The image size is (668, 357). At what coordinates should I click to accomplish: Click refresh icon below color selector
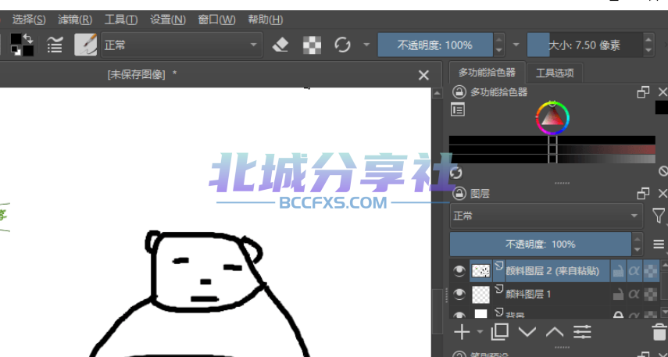click(x=456, y=173)
